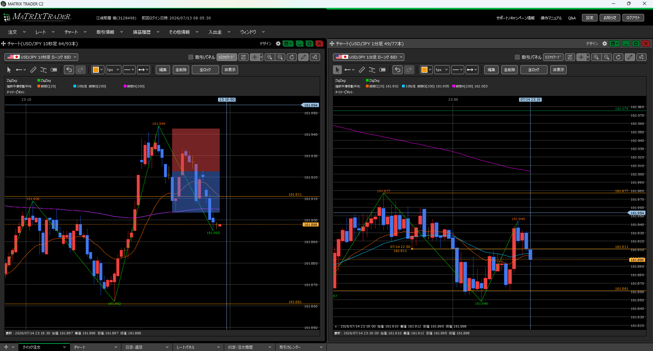The height and width of the screenshot is (351, 653).
Task: Select text label tool in 10秒足 chart
Action: (54, 70)
